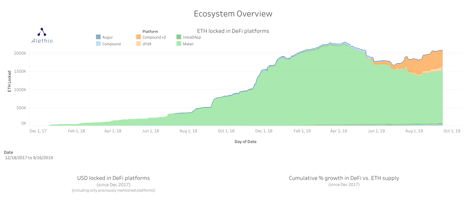
Task: Switch to the USD locked in DeFi view
Action: coord(113,178)
